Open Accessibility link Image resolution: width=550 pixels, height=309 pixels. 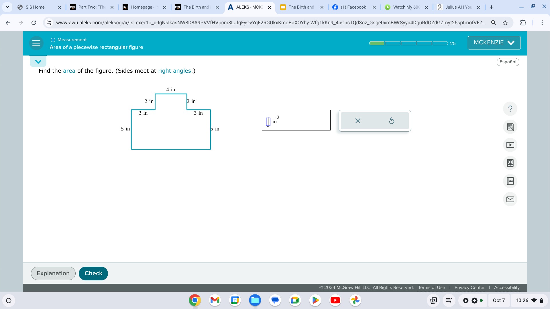coord(507,288)
